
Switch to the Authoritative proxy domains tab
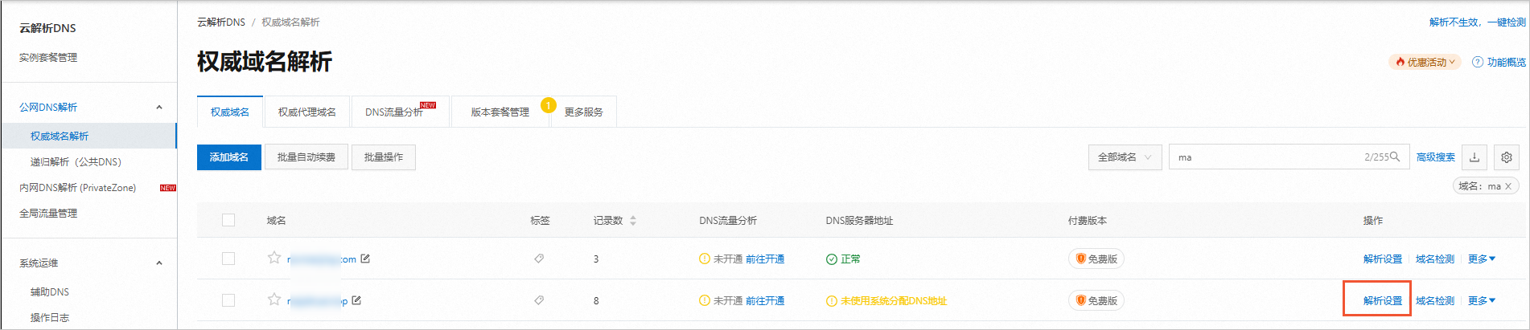pyautogui.click(x=306, y=112)
